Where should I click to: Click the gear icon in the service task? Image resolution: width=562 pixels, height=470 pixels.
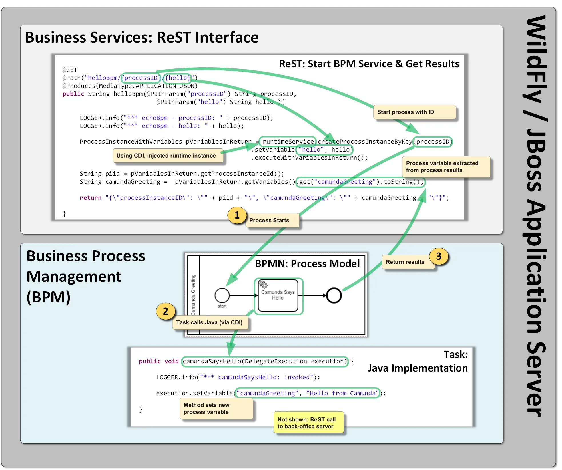(x=263, y=284)
